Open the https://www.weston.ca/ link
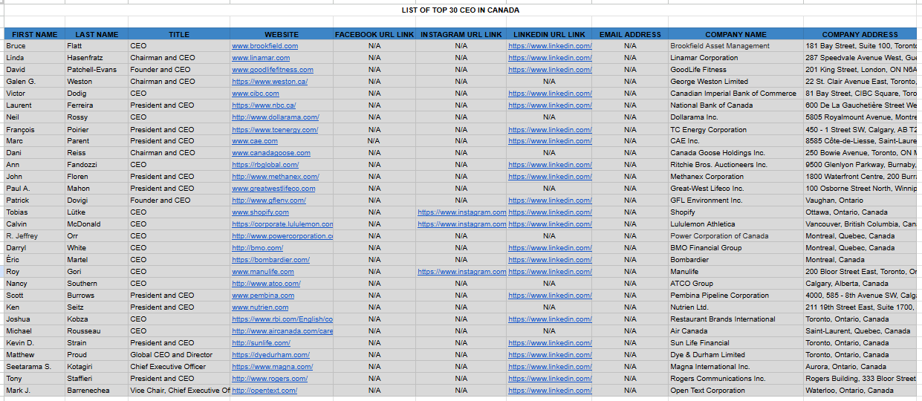This screenshot has height=401, width=922. point(270,82)
